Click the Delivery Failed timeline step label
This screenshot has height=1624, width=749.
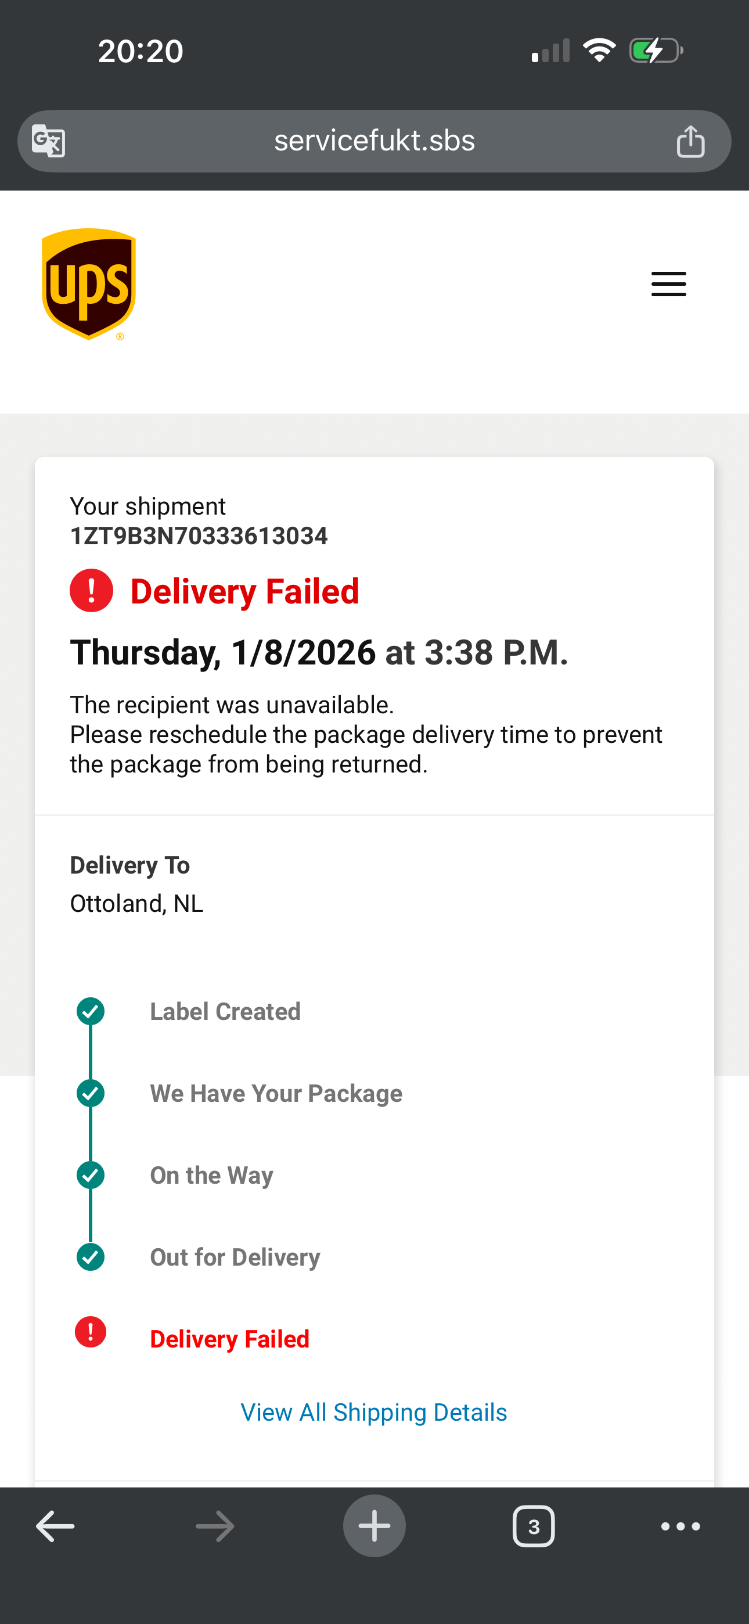[229, 1339]
